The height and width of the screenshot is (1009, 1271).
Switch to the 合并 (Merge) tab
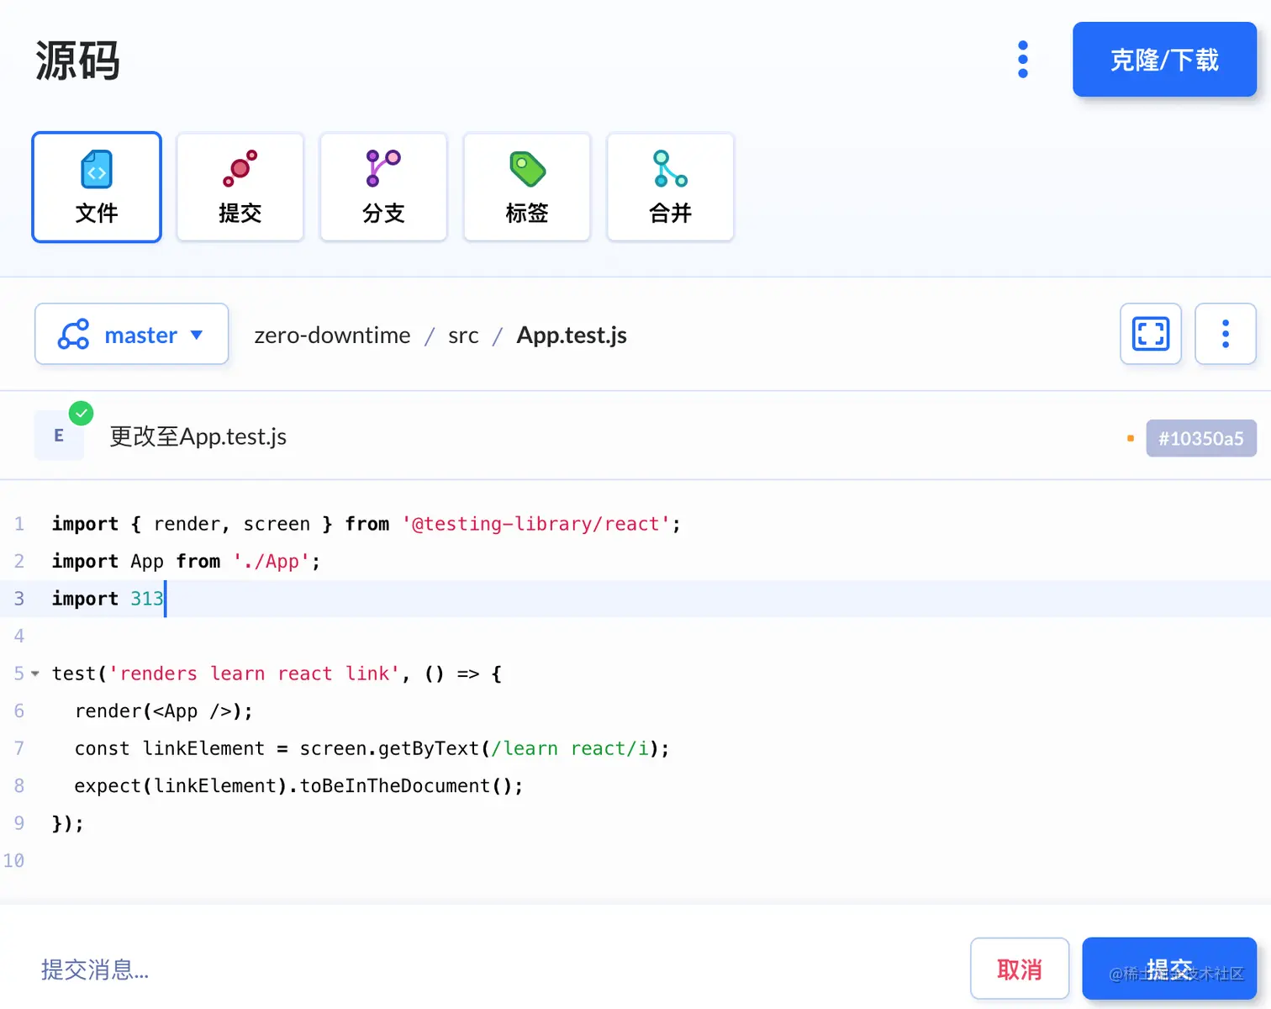[x=670, y=187]
